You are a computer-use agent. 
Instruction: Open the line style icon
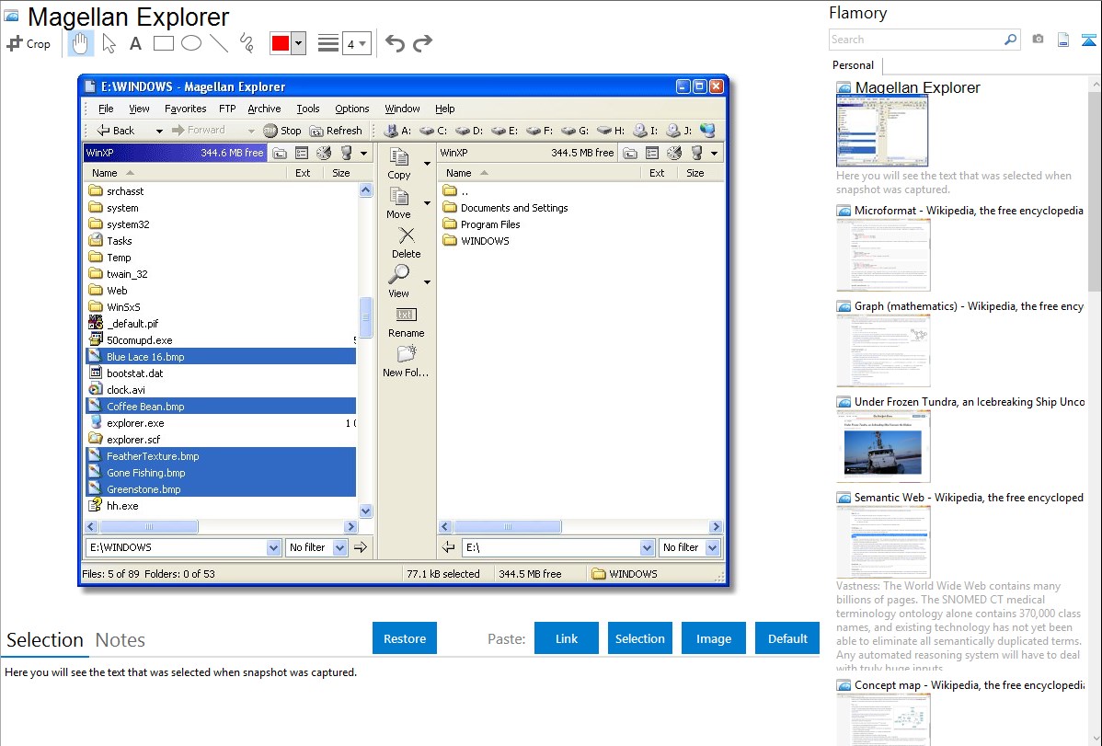328,43
